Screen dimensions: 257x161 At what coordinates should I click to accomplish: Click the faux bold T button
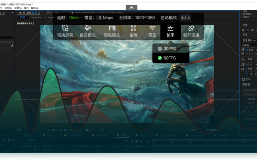click(x=246, y=74)
